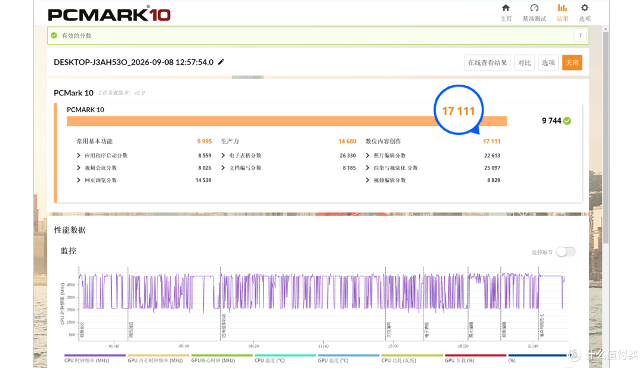Expand 文档编写分数 row

tap(223, 168)
